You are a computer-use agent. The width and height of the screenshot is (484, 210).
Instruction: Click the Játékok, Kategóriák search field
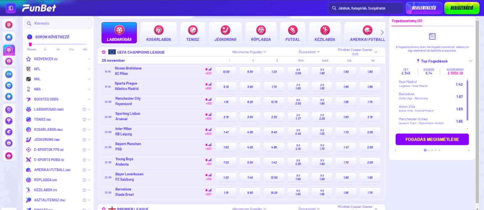(x=365, y=8)
